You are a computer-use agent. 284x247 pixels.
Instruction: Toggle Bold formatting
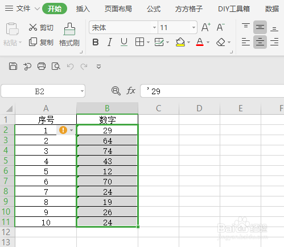96,42
